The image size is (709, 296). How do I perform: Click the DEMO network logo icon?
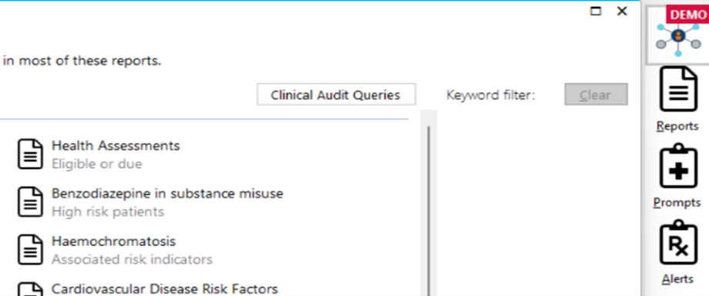(x=678, y=35)
